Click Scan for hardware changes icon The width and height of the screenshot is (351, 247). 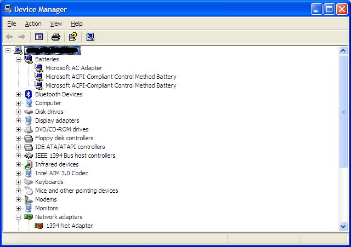click(x=90, y=37)
